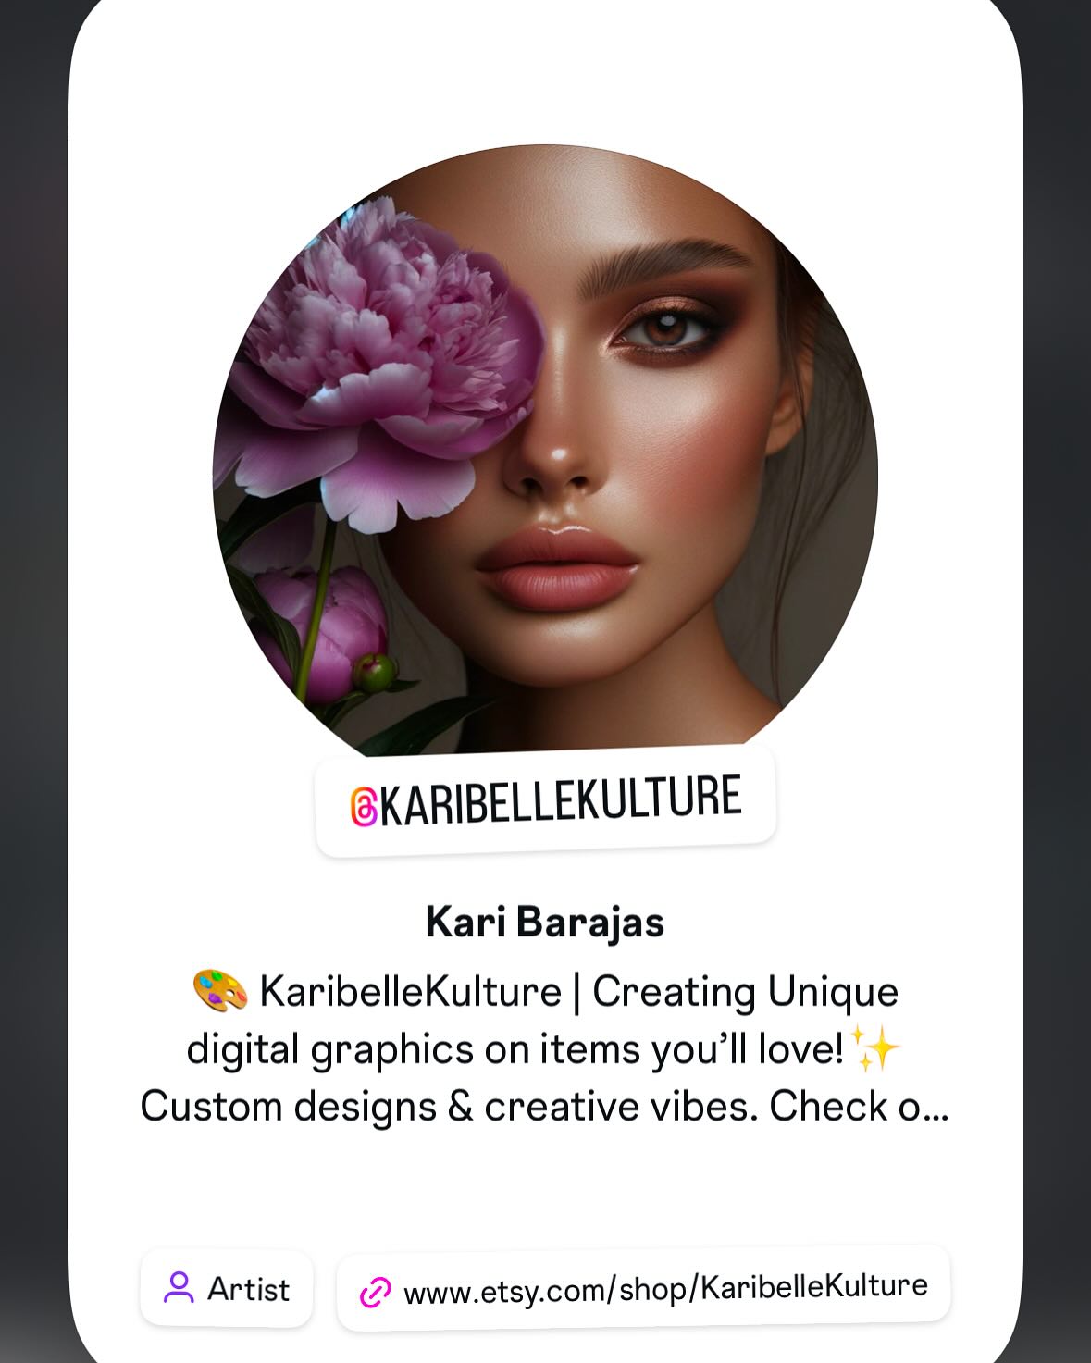Image resolution: width=1091 pixels, height=1363 pixels.
Task: Click the pink chain link icon
Action: click(375, 1292)
